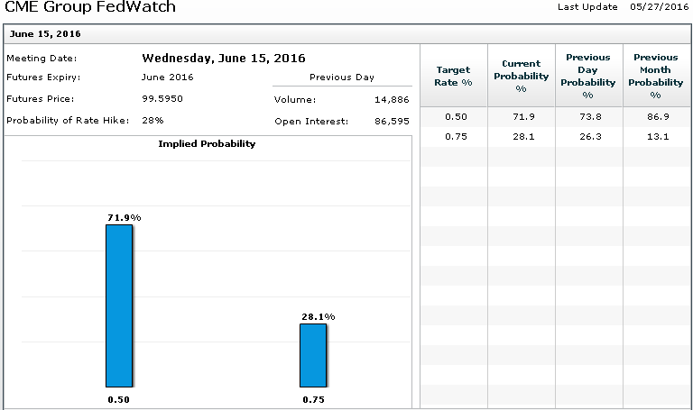The width and height of the screenshot is (693, 410).
Task: Click the 86.9 previous month probability cell
Action: pos(655,117)
